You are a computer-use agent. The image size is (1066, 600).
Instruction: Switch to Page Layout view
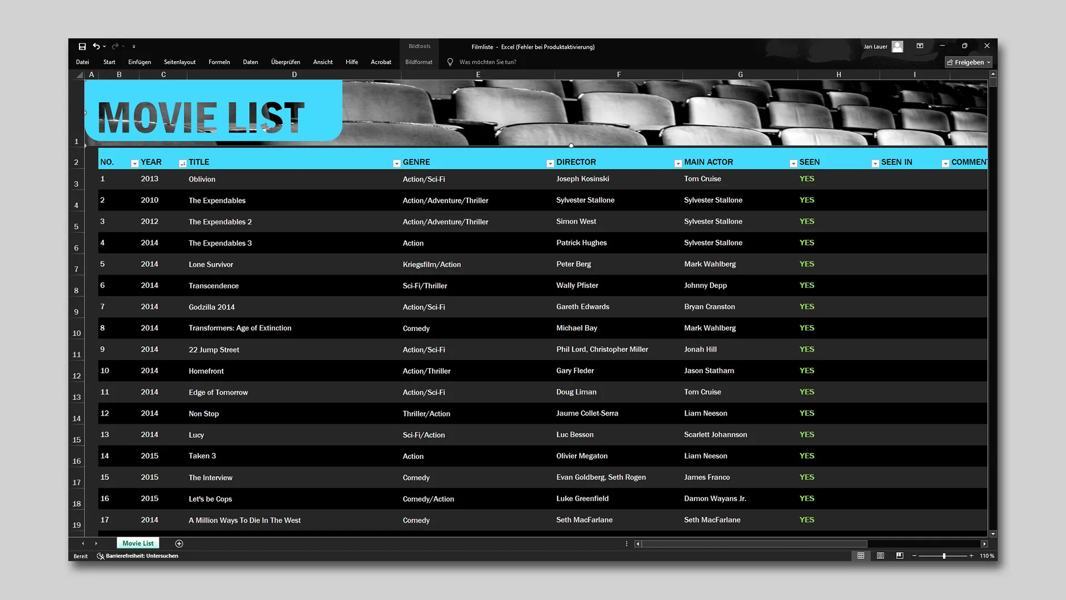pos(881,556)
